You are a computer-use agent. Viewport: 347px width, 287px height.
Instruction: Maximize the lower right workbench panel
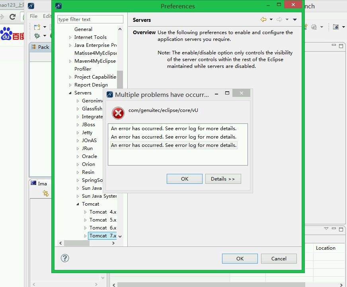(341, 229)
